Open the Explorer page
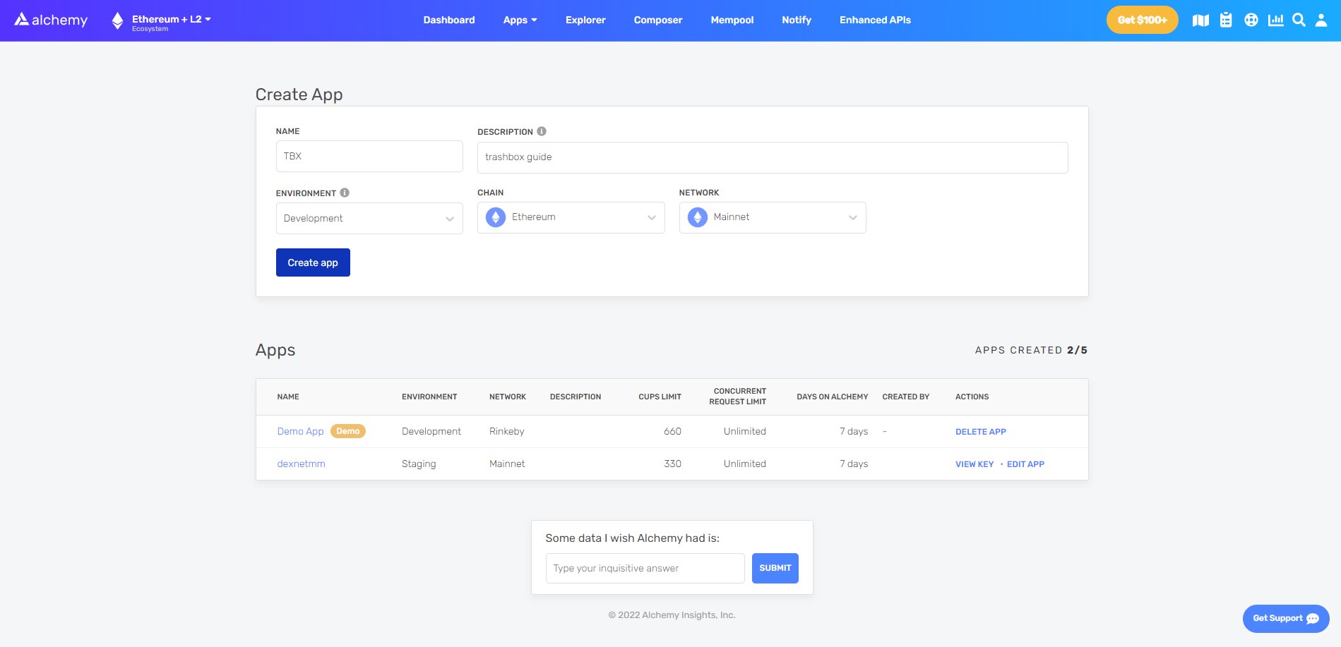 click(585, 20)
